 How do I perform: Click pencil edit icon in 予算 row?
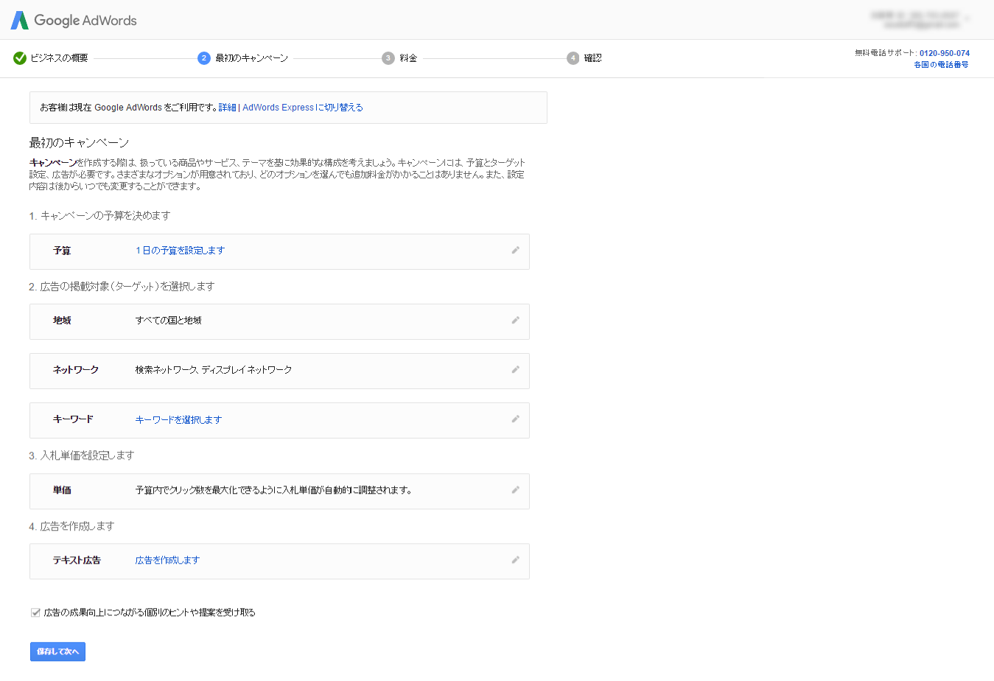[x=515, y=251]
